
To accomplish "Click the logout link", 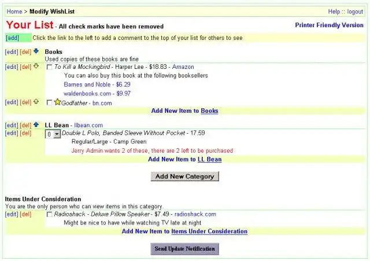I will pos(355,12).
